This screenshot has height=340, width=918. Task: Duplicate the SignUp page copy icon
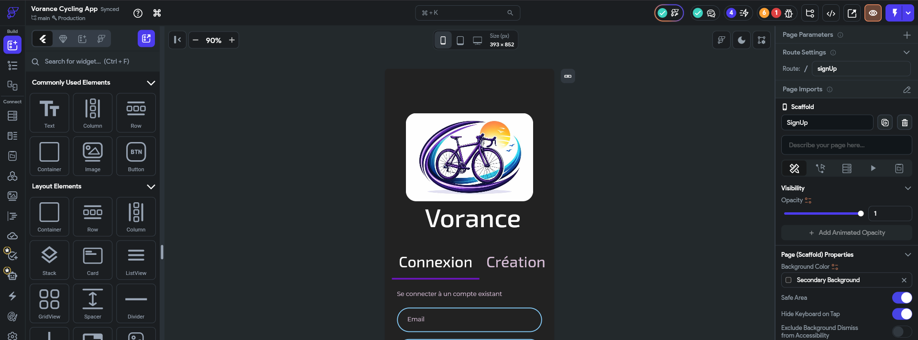[885, 122]
